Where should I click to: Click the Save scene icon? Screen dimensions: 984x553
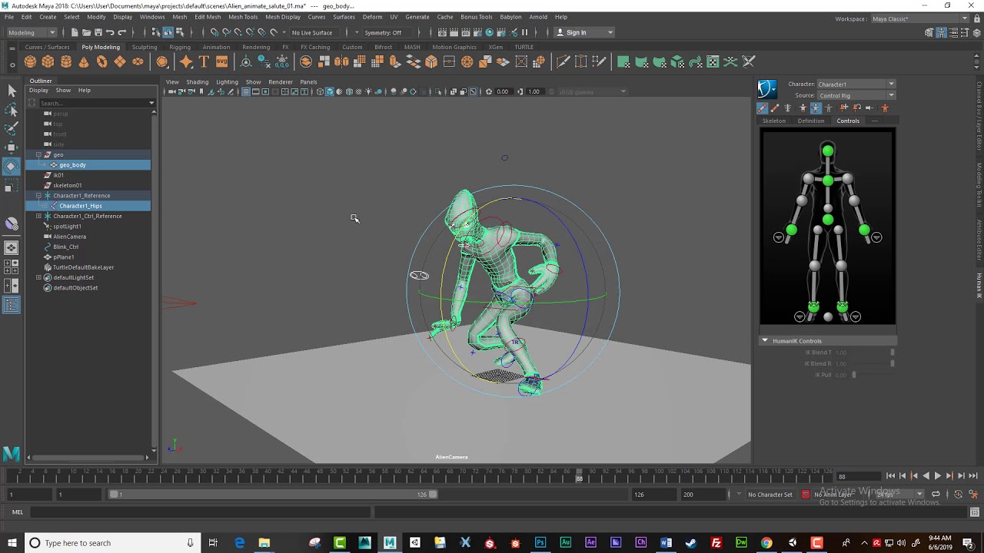pos(98,32)
